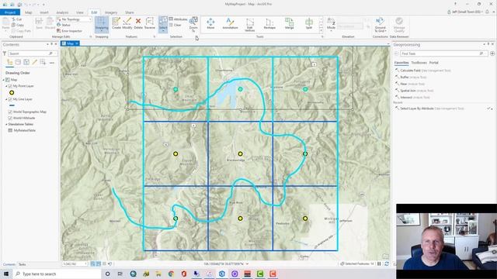This screenshot has width=497, height=279.
Task: Toggle visibility of World Hillshade
Action: coord(10,118)
